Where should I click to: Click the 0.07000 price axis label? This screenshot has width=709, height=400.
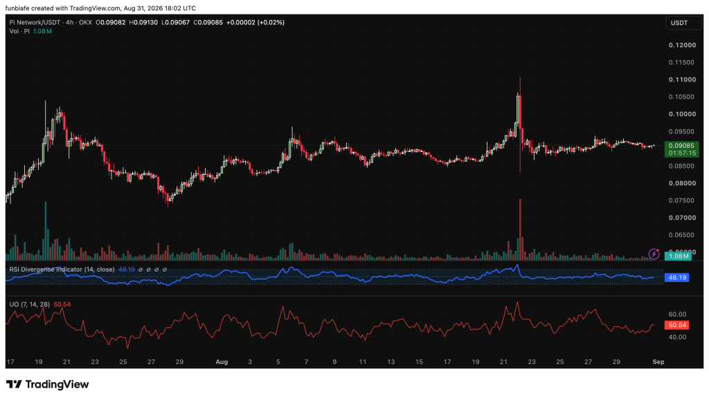click(x=682, y=218)
